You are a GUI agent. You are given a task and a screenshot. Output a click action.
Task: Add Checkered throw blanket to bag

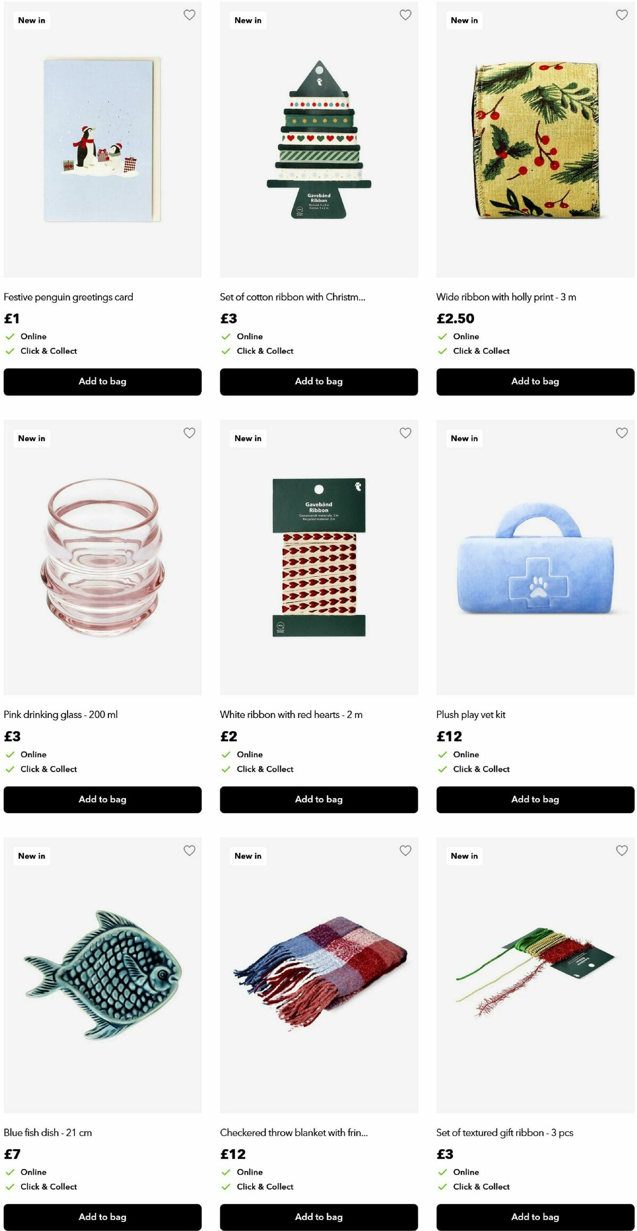(318, 1217)
